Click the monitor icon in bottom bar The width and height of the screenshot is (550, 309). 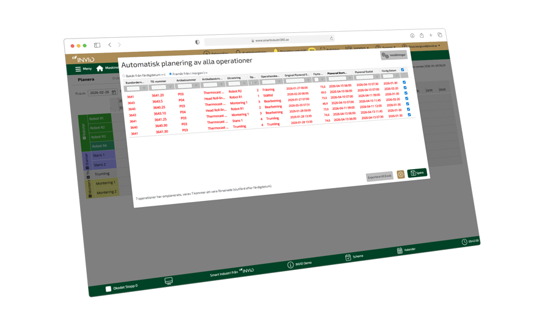(x=169, y=280)
